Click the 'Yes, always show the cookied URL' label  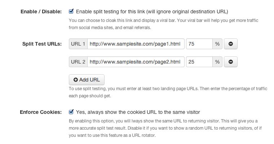pyautogui.click(x=138, y=112)
